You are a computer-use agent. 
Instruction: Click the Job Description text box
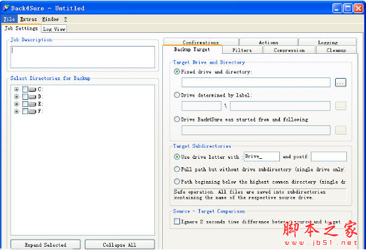click(x=83, y=57)
